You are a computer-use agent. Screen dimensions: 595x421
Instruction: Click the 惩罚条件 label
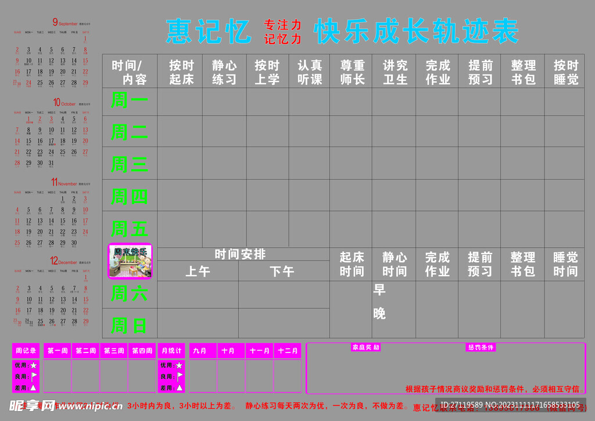coord(481,347)
